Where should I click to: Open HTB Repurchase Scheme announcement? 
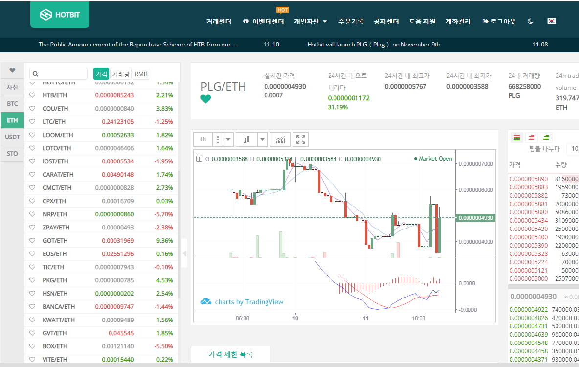click(x=138, y=45)
